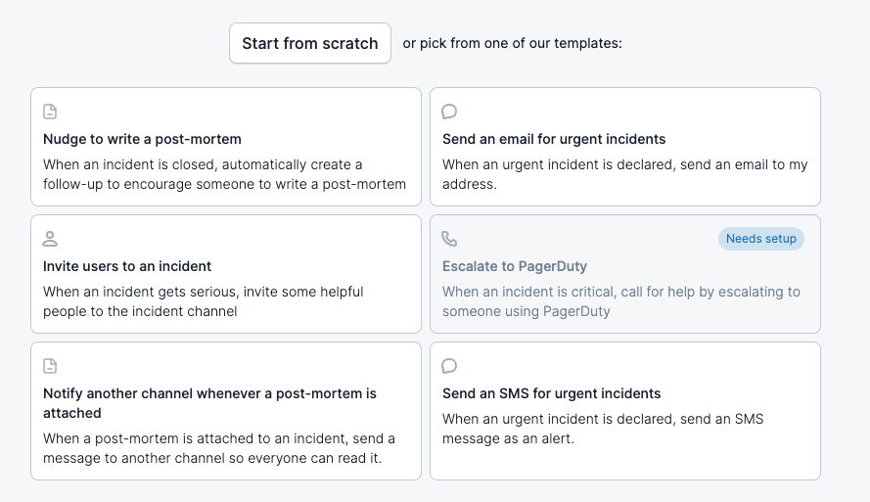Click the phone icon on the PagerDuty card
The height and width of the screenshot is (502, 870).
click(x=450, y=239)
